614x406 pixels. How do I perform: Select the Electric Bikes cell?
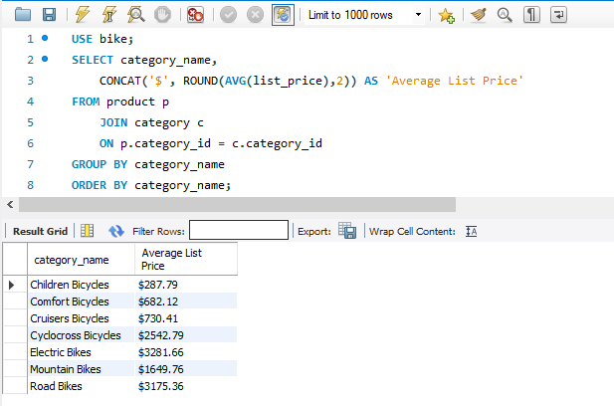click(81, 352)
